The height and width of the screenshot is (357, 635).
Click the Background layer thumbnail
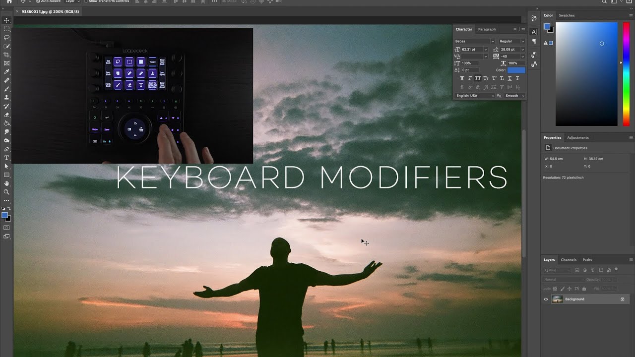coord(557,299)
